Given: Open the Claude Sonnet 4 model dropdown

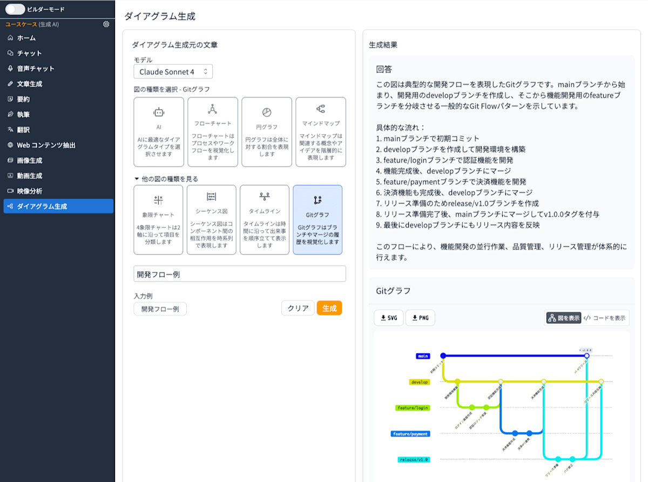Looking at the screenshot, I should click(x=173, y=71).
